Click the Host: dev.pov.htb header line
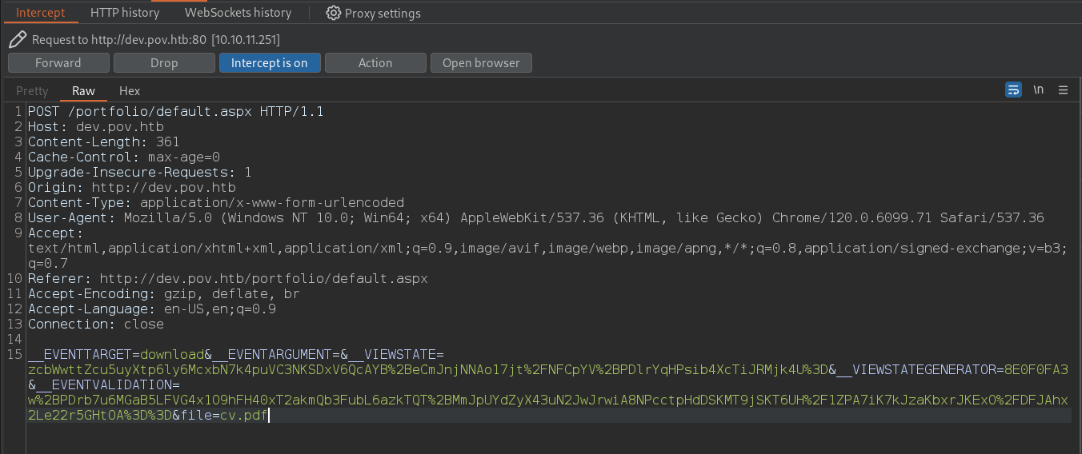Image resolution: width=1082 pixels, height=454 pixels. 96,127
